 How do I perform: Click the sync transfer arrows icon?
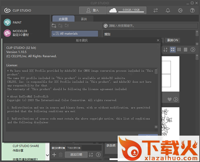[x=156, y=10]
